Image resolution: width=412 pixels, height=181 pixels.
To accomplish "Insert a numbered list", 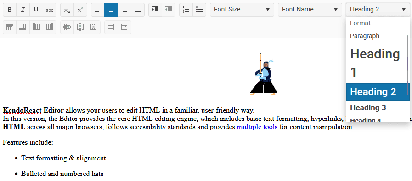I will click(186, 10).
